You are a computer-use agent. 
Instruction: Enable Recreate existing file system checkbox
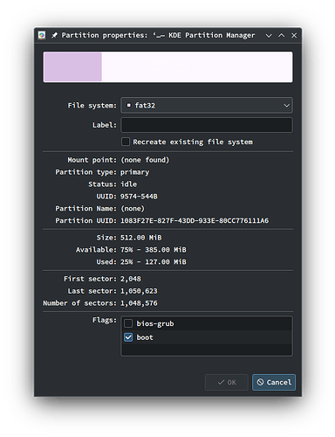(x=126, y=142)
